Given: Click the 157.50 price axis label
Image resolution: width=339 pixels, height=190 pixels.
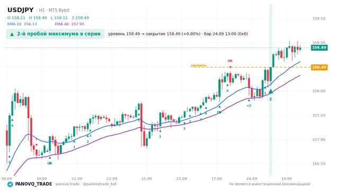Looking at the screenshot, I should (319, 116).
